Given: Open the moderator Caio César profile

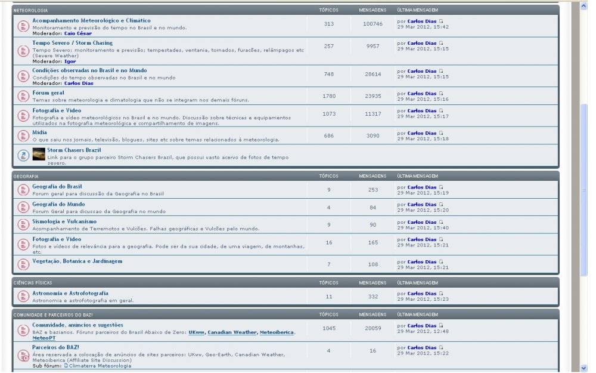Looking at the screenshot, I should pyautogui.click(x=77, y=33).
